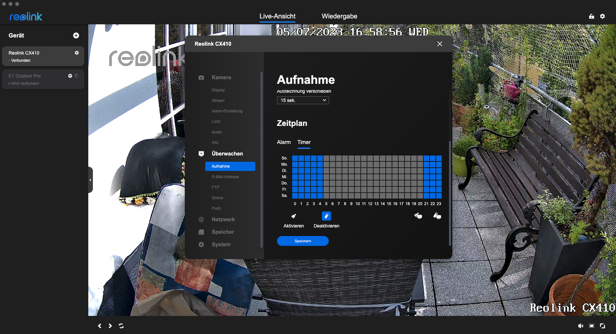Select the Deaktivieren eraser tool
Viewport: 616px width, 334px height.
[326, 216]
